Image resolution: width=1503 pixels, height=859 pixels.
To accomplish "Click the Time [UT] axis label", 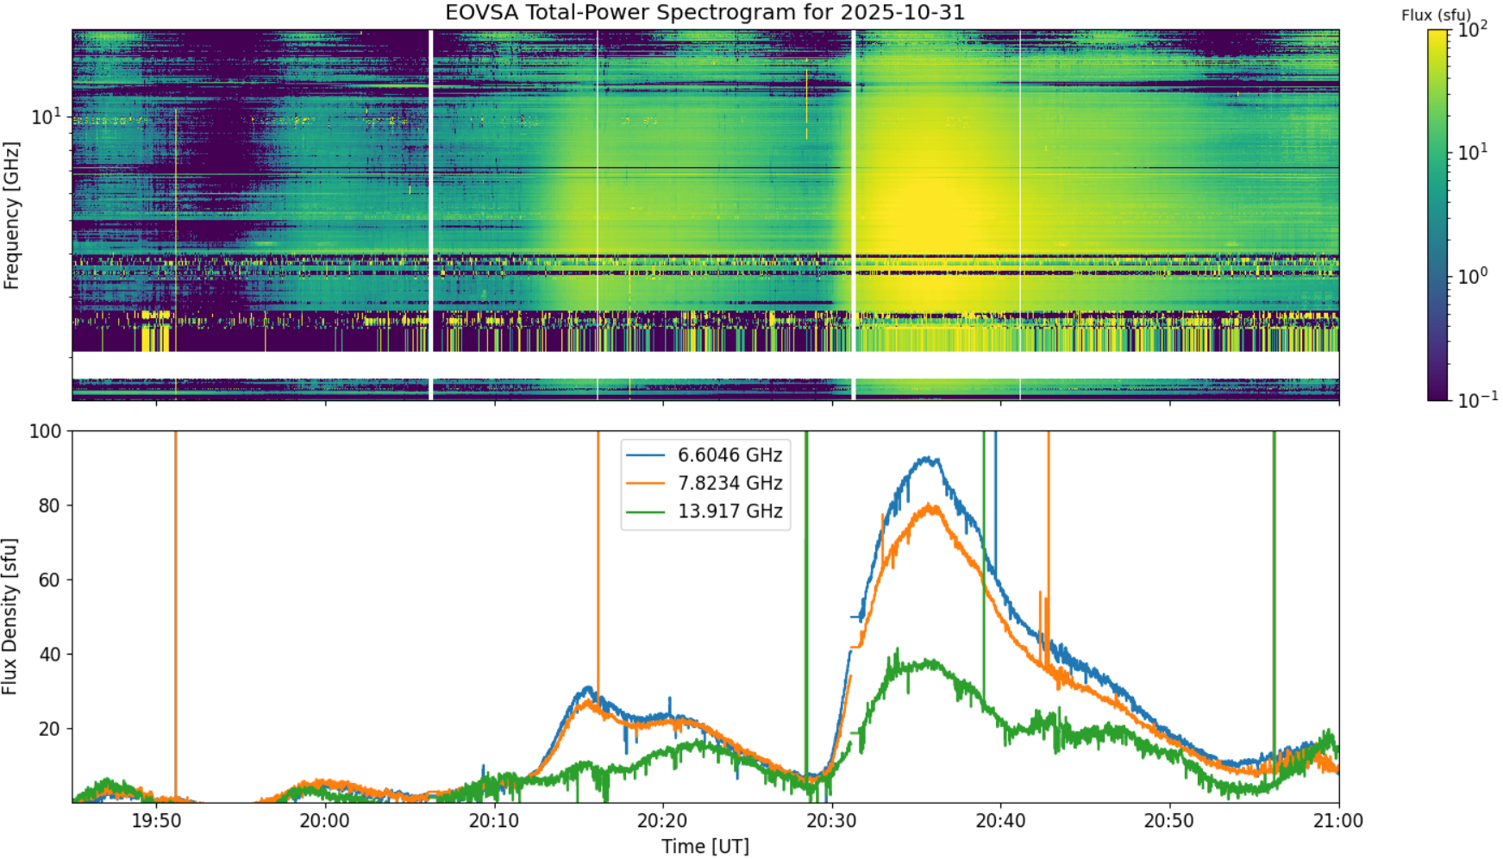I will [705, 846].
